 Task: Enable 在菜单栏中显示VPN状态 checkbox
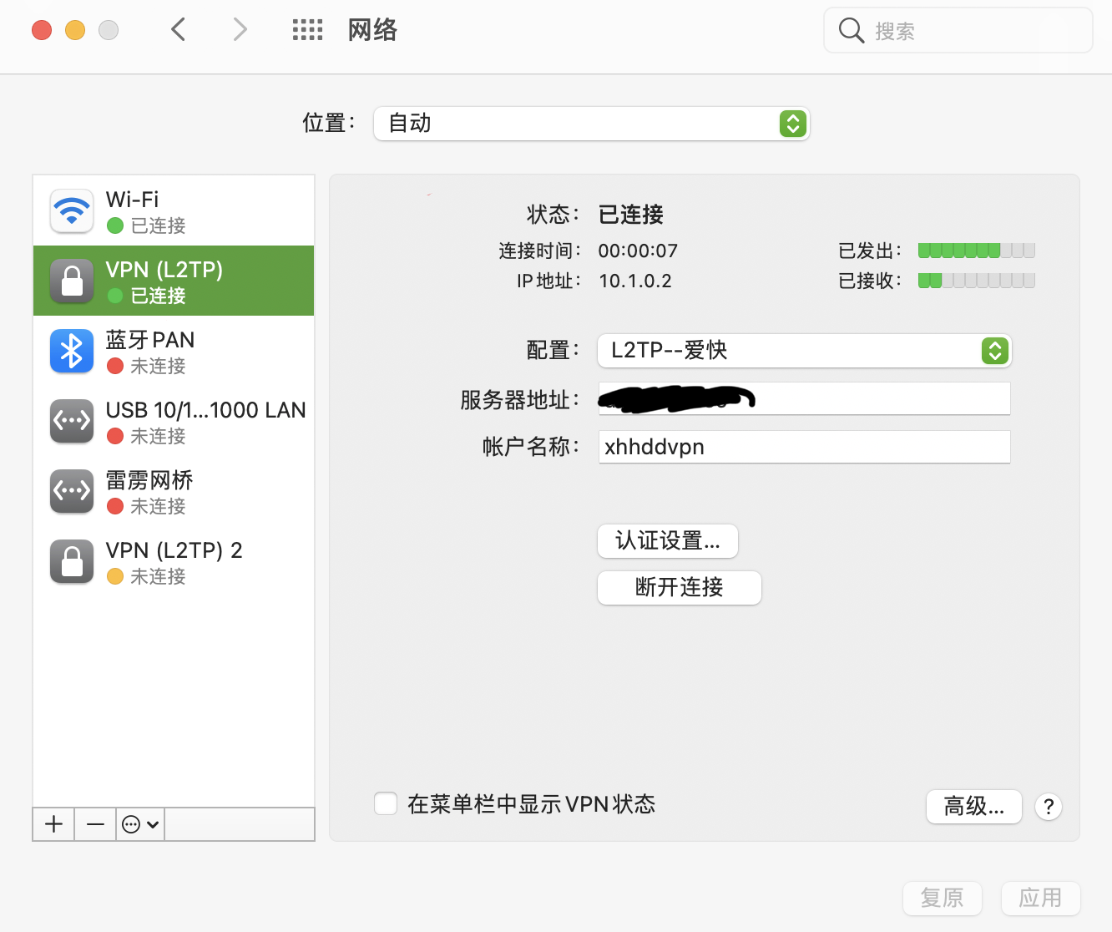click(x=386, y=803)
